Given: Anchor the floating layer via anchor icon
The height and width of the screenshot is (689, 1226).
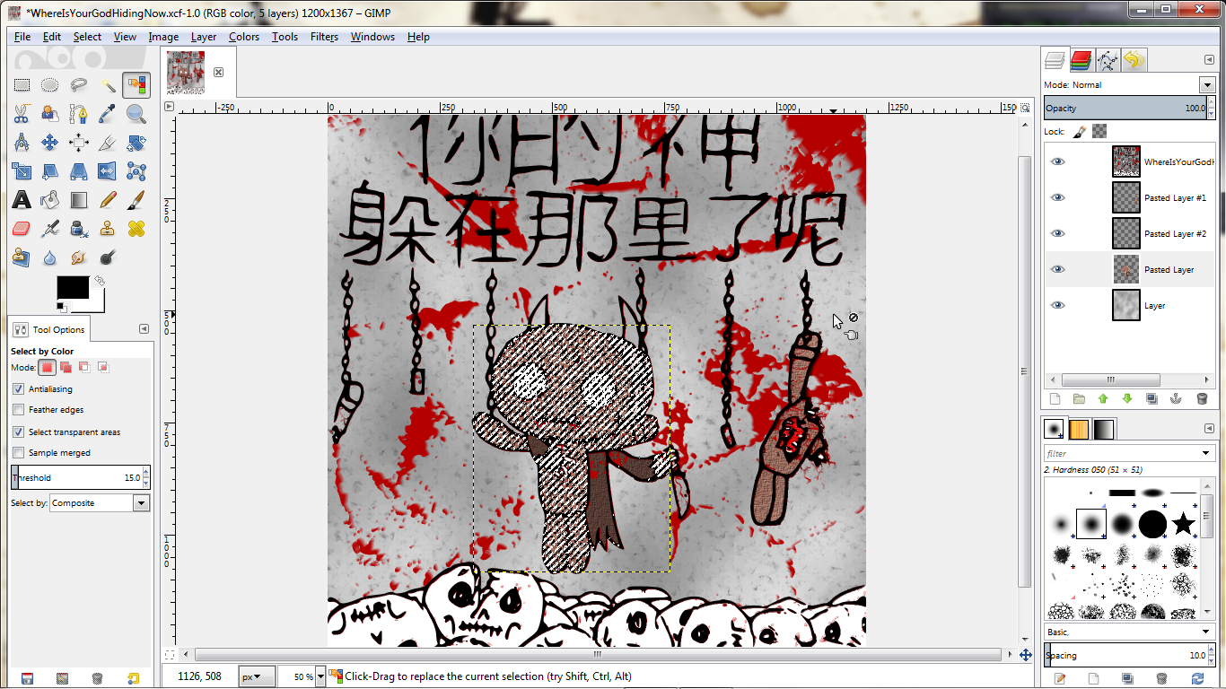Looking at the screenshot, I should pos(1177,399).
